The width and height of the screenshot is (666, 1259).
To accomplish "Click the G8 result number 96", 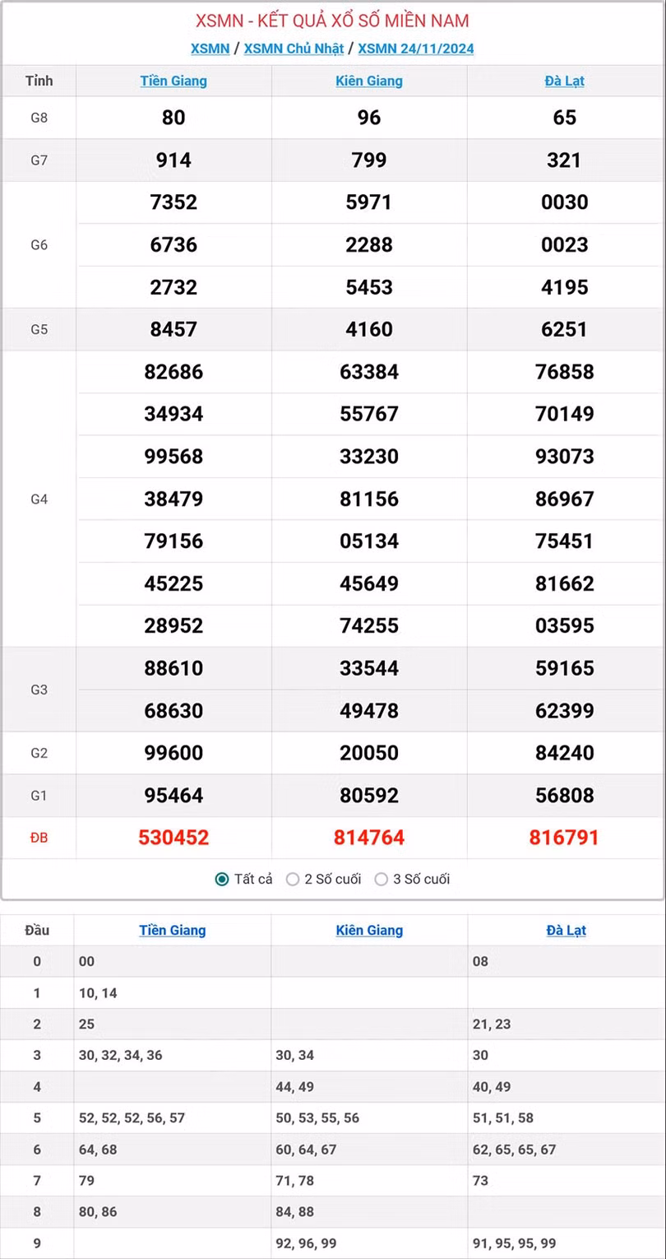I will pyautogui.click(x=369, y=118).
